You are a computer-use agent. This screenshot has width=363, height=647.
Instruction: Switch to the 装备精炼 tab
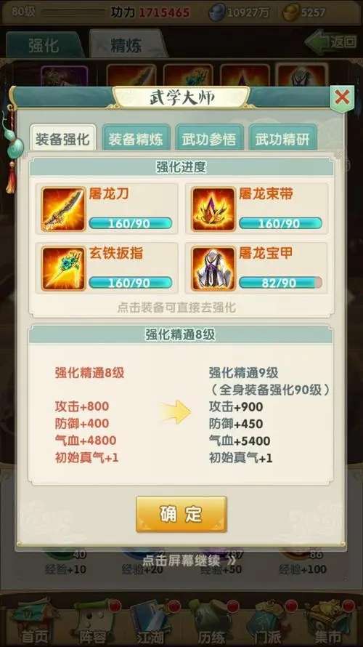(136, 138)
